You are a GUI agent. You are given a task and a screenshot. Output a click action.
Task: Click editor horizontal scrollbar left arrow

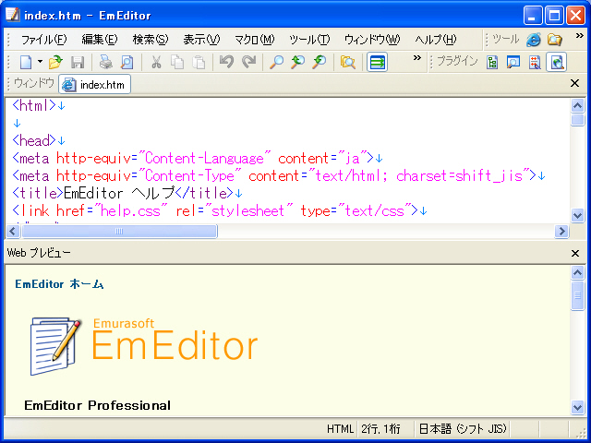[12, 231]
